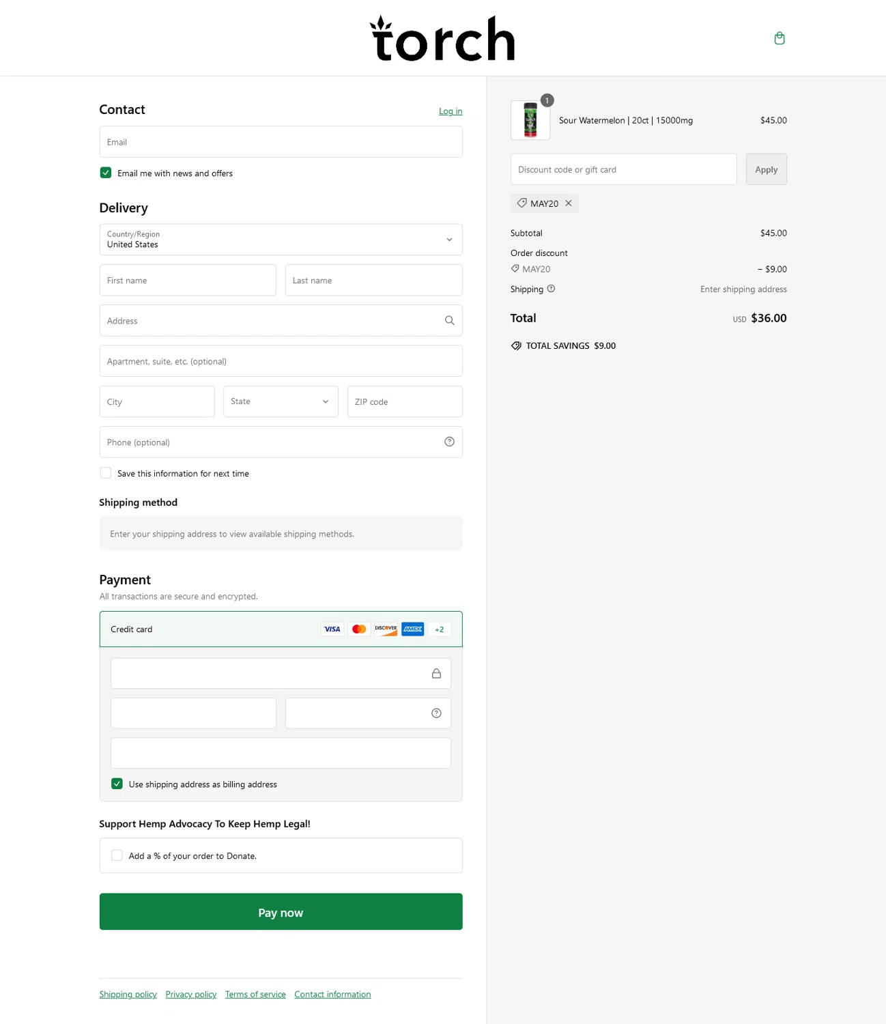Uncheck Use shipping address as billing address

click(x=117, y=784)
